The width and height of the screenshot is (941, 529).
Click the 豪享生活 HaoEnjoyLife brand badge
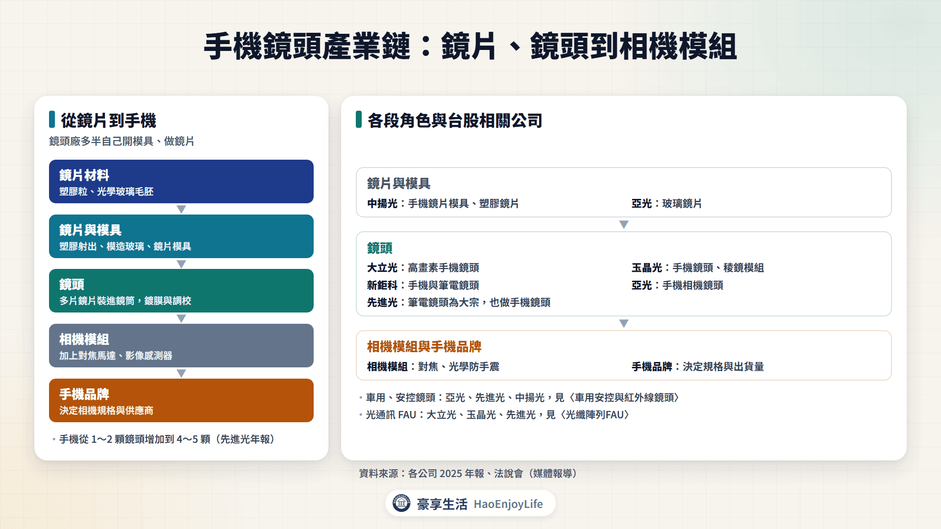click(470, 504)
